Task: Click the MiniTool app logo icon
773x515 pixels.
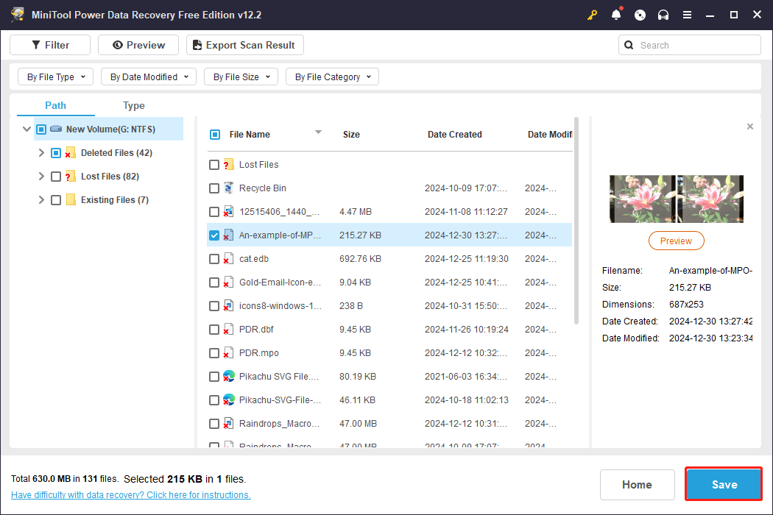Action: pyautogui.click(x=18, y=14)
